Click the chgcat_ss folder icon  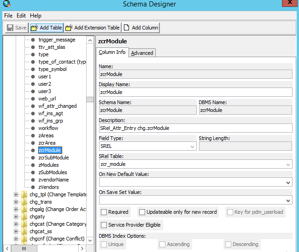[x=24, y=231]
